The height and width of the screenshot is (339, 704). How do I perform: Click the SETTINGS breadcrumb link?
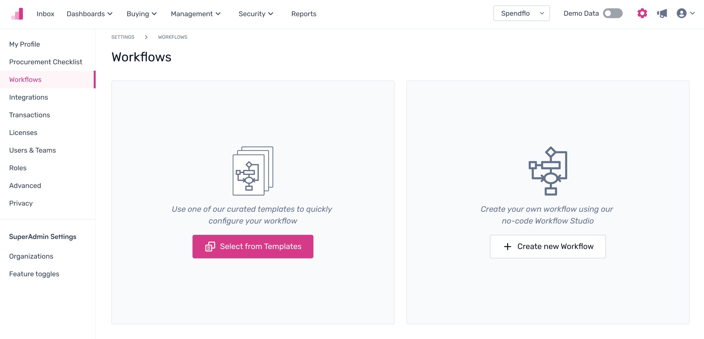pos(123,37)
